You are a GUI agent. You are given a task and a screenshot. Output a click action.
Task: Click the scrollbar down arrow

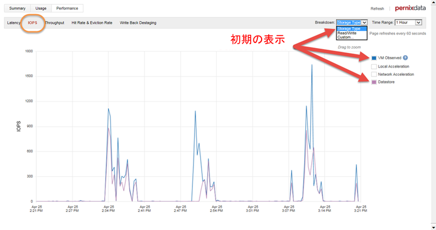click(433, 227)
